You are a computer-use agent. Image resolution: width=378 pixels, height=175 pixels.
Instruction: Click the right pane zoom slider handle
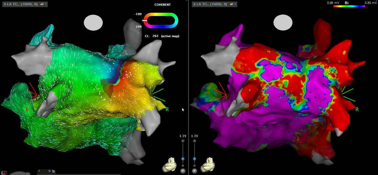tap(194, 159)
